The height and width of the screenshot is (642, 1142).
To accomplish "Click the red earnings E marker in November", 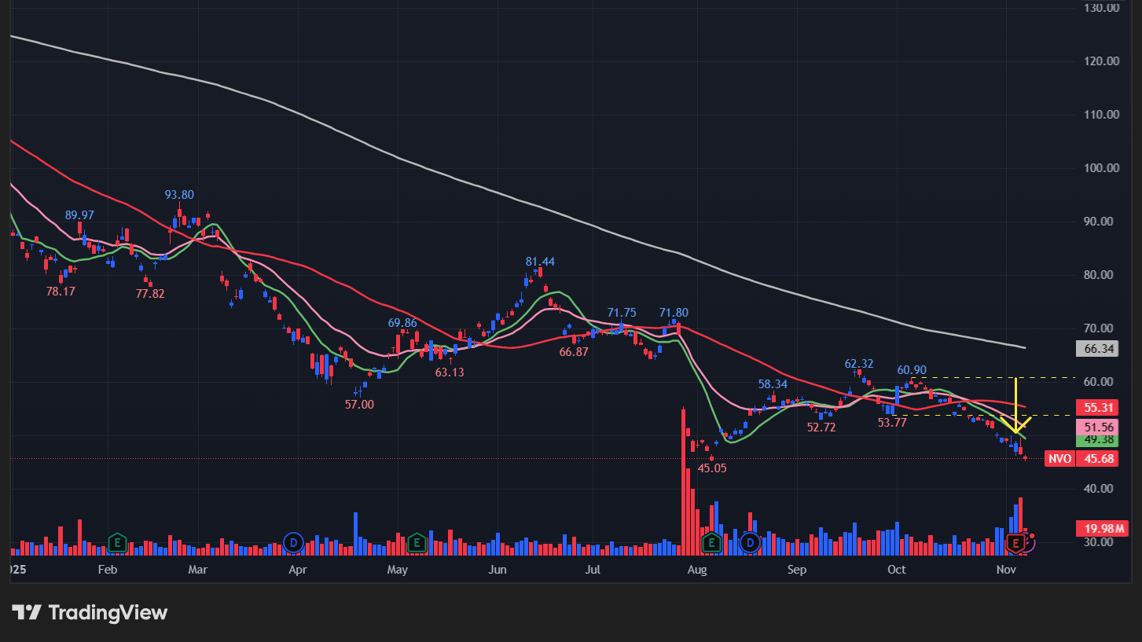I will [x=1015, y=541].
